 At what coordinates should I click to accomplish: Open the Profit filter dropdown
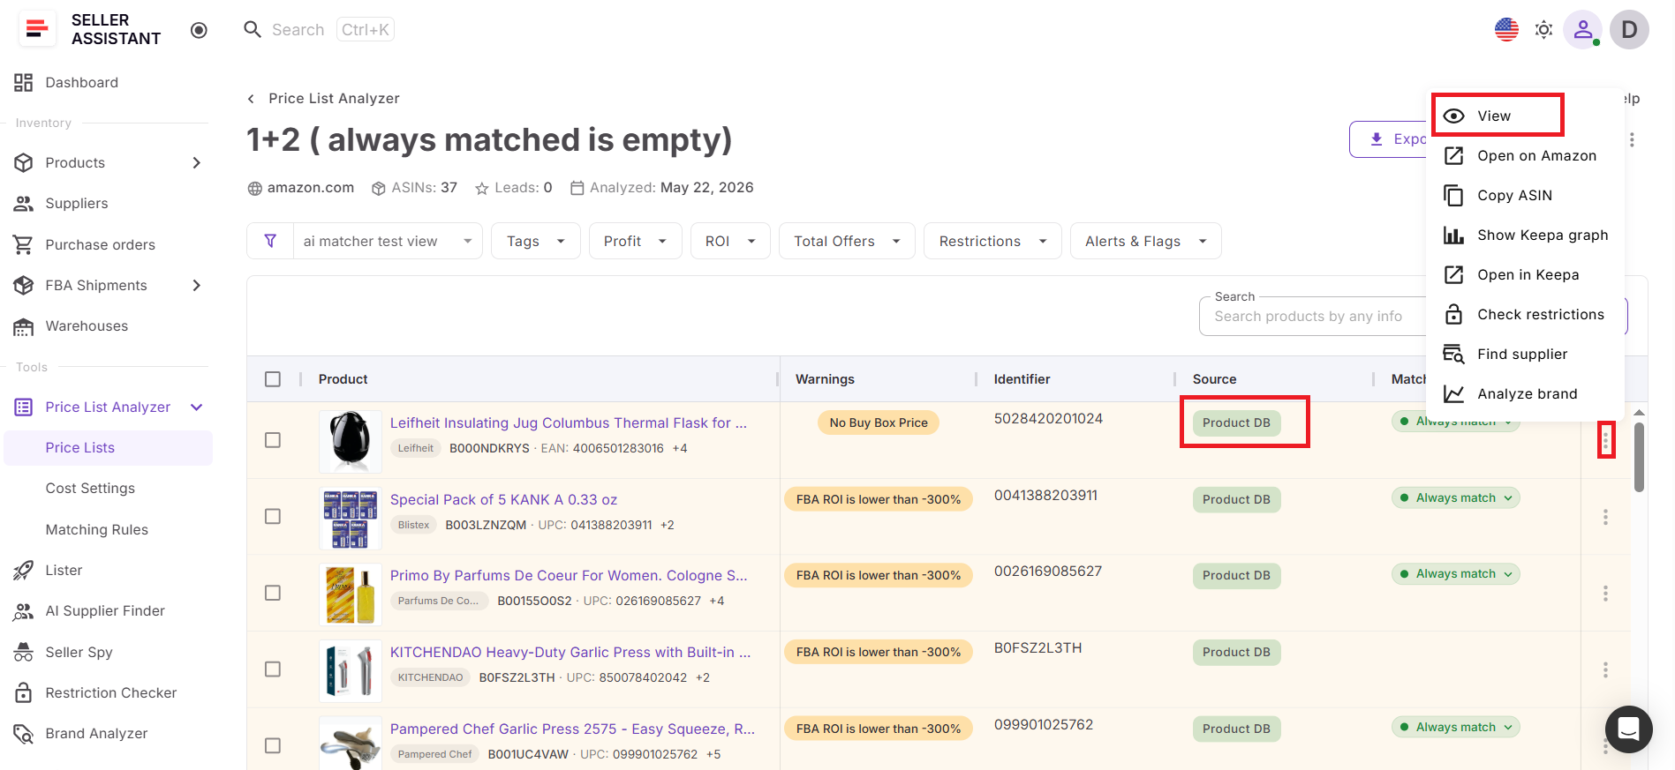click(635, 241)
